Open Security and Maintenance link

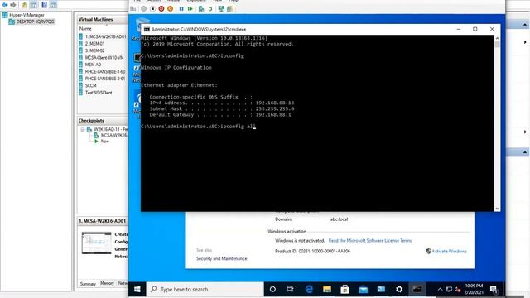(x=222, y=258)
